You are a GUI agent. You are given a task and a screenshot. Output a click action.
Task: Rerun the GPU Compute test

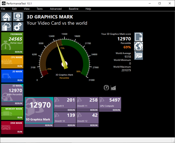point(116,110)
